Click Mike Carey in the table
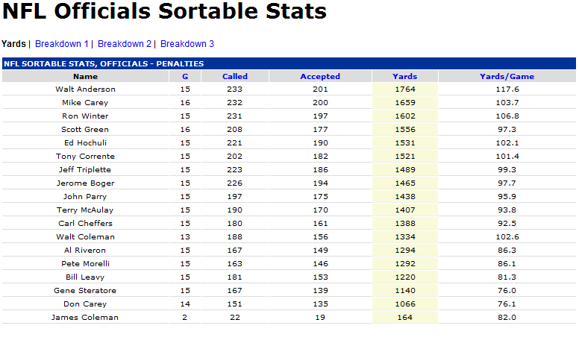This screenshot has height=352, width=579. pyautogui.click(x=85, y=103)
